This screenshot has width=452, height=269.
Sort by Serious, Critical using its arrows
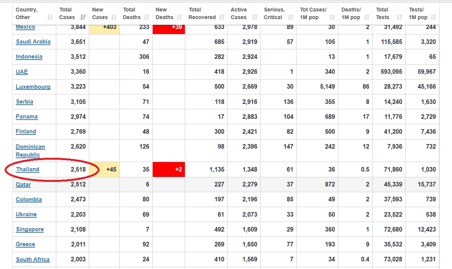[x=290, y=18]
